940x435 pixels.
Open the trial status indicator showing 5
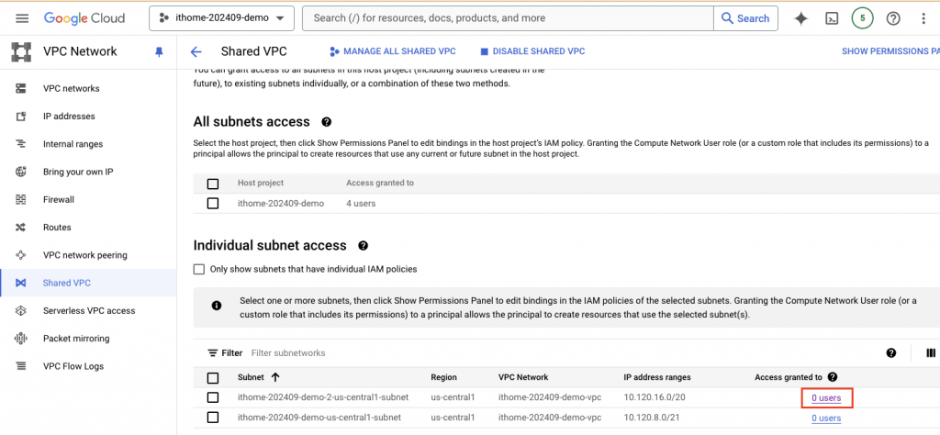click(x=862, y=18)
